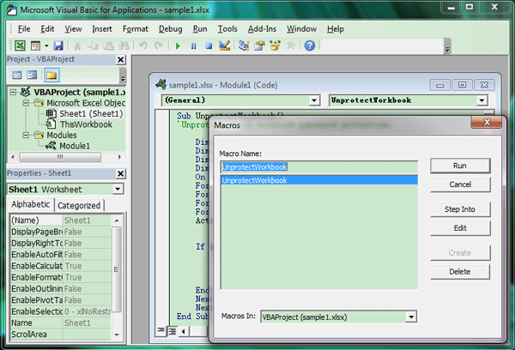Open the Tools menu

(227, 29)
